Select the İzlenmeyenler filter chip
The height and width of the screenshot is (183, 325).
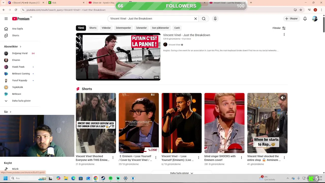tap(123, 28)
